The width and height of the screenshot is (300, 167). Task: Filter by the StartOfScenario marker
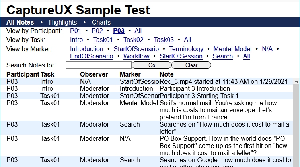point(136,49)
